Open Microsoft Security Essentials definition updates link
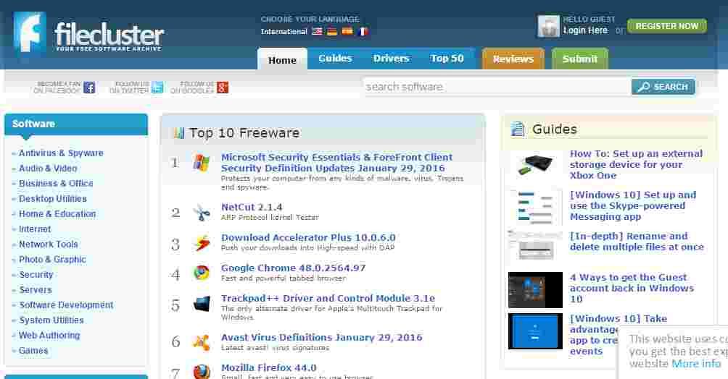 pyautogui.click(x=336, y=163)
